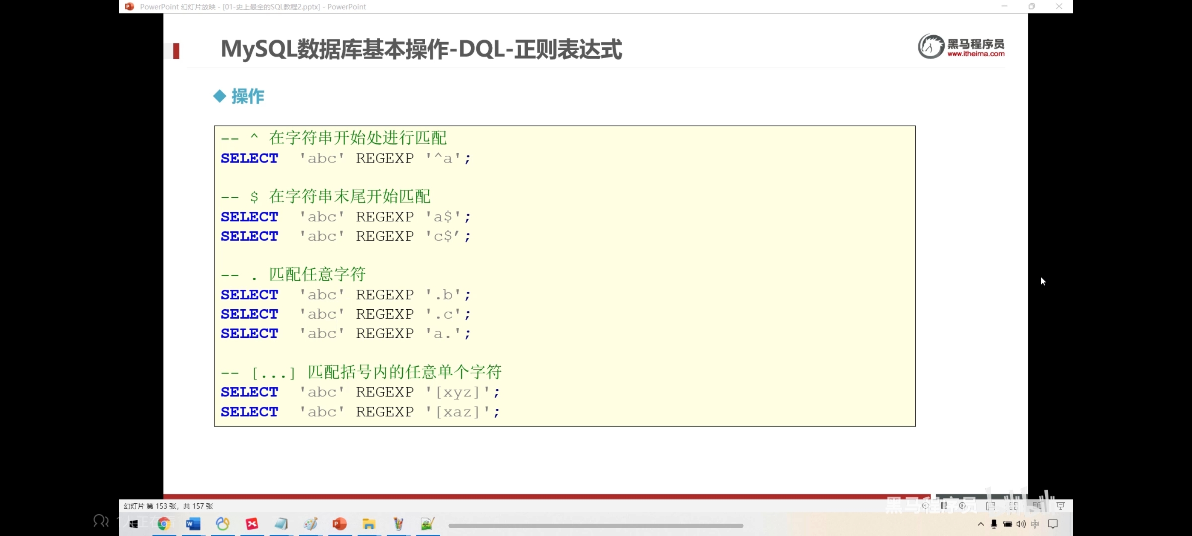
Task: Toggle the microphone tray icon
Action: pyautogui.click(x=994, y=524)
